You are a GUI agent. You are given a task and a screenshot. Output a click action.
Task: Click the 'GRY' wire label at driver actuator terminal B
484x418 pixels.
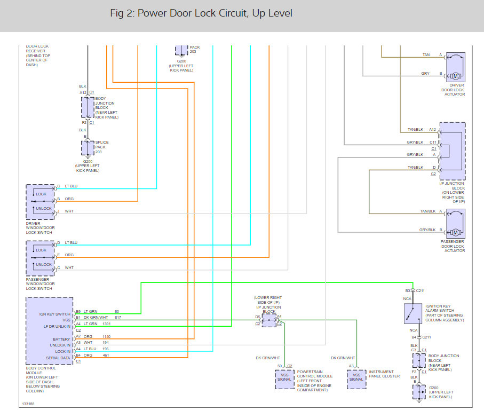425,74
